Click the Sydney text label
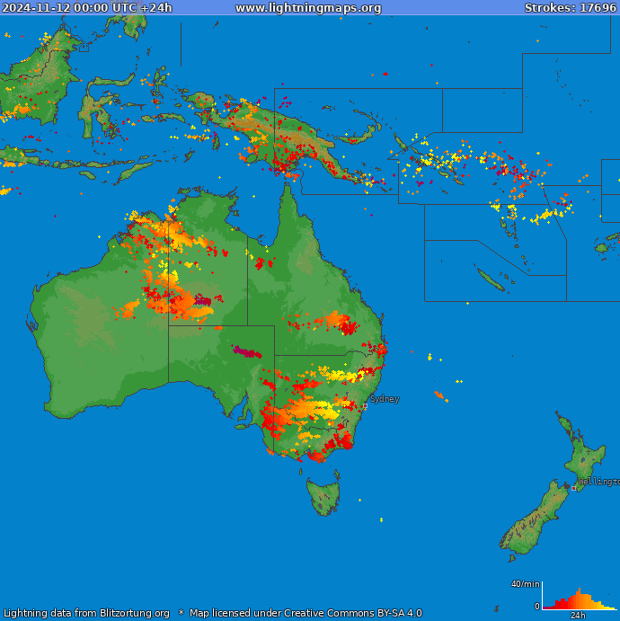 (x=385, y=398)
